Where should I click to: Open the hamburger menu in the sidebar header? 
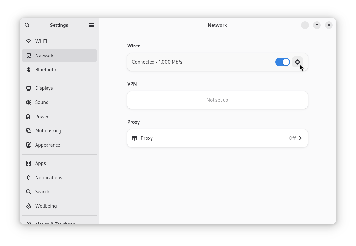tap(91, 25)
